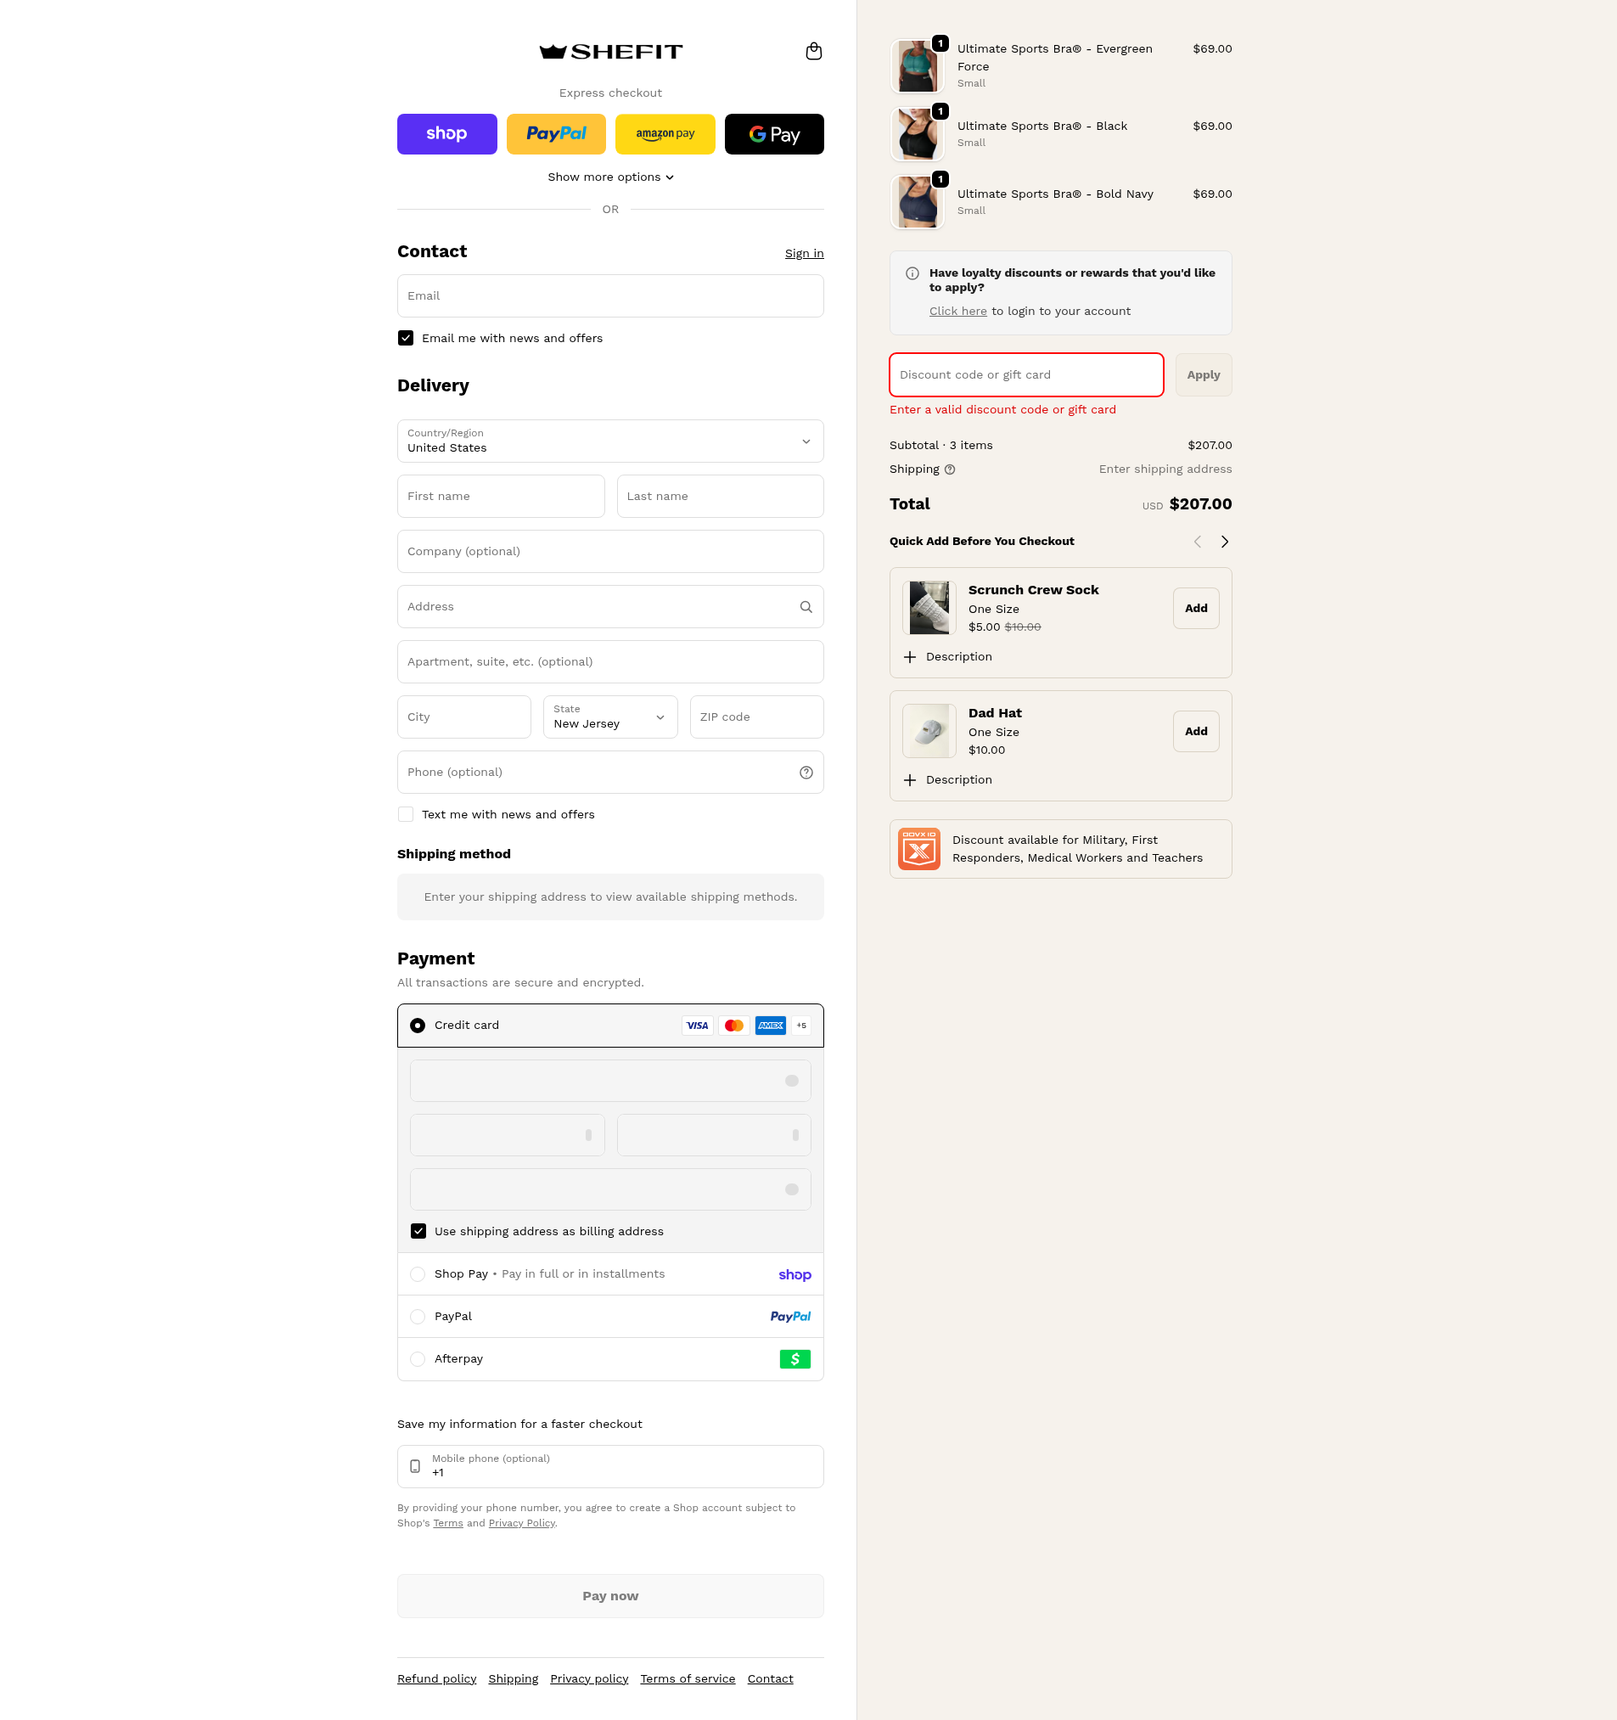
Task: Click the address search magnifier icon
Action: pyautogui.click(x=806, y=606)
